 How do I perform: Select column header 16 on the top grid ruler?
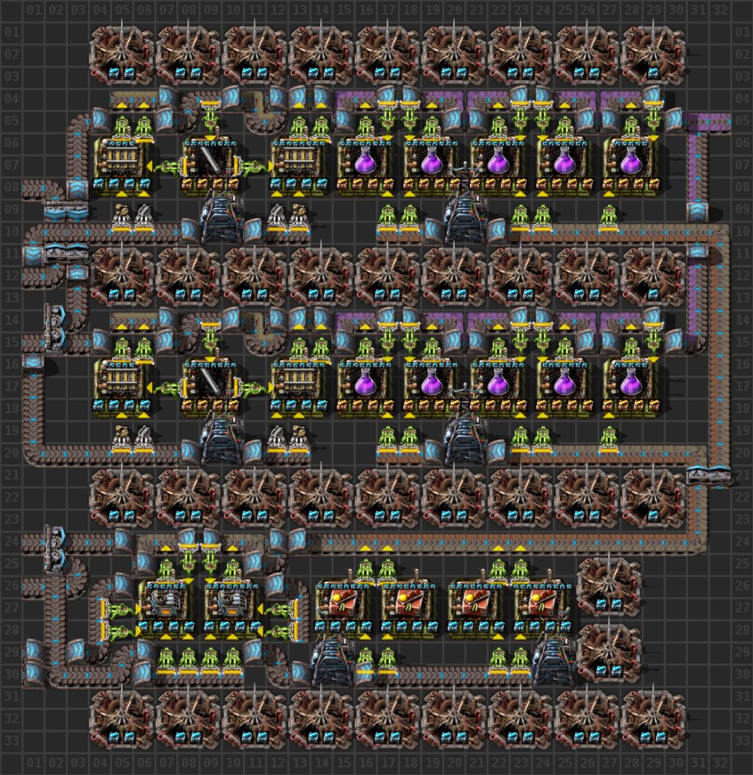point(366,11)
